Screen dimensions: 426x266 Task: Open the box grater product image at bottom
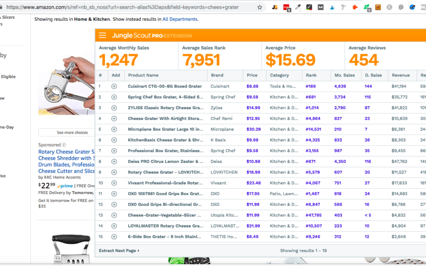[x=71, y=249]
